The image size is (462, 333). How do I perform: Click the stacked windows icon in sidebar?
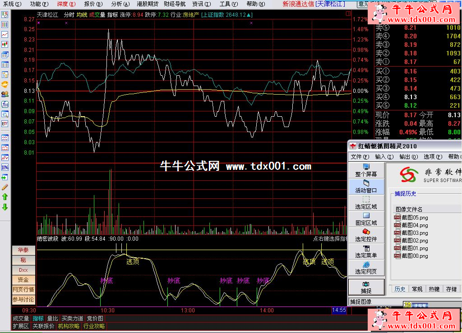5,55
